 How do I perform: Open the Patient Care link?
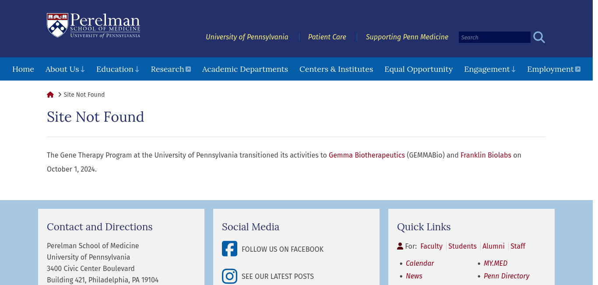(327, 37)
